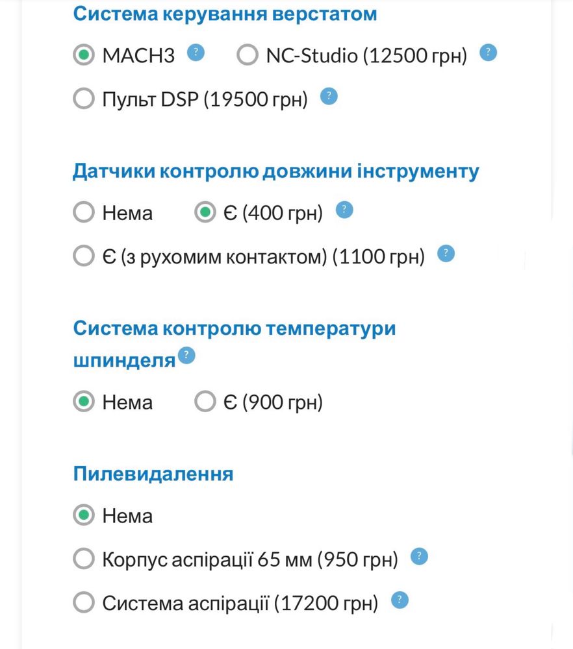Show help for Система аспірації option
573x649 pixels.
(x=400, y=600)
